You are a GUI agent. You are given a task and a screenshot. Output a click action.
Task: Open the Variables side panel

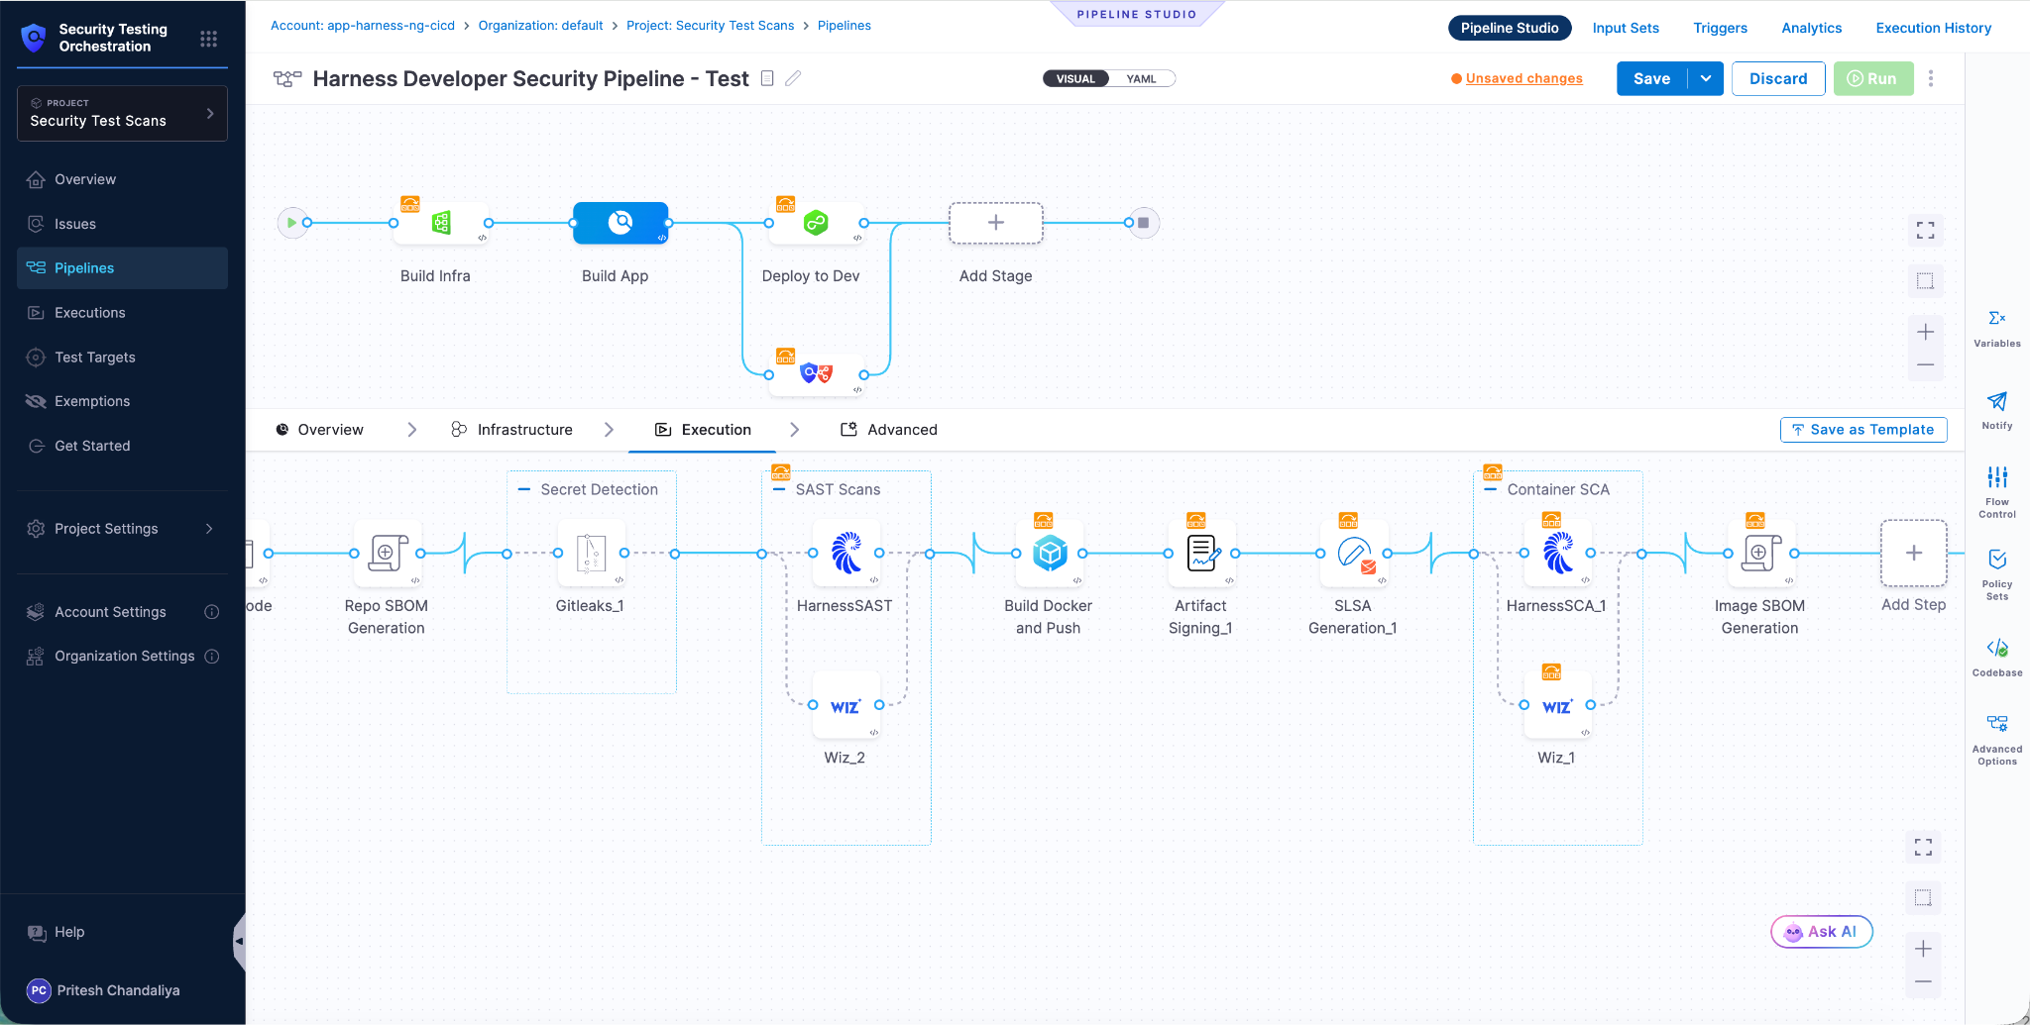point(1997,329)
